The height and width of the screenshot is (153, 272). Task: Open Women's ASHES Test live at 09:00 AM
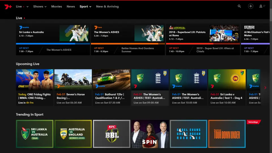tap(150, 88)
